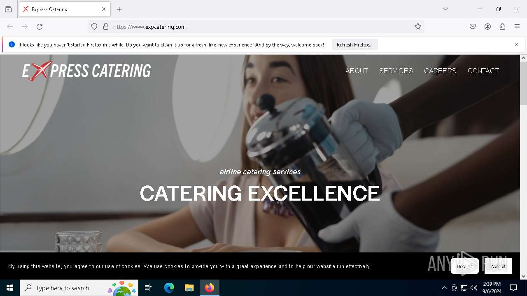This screenshot has width=527, height=296.
Task: Click the vertical scrollbar thumb
Action: (x=524, y=83)
